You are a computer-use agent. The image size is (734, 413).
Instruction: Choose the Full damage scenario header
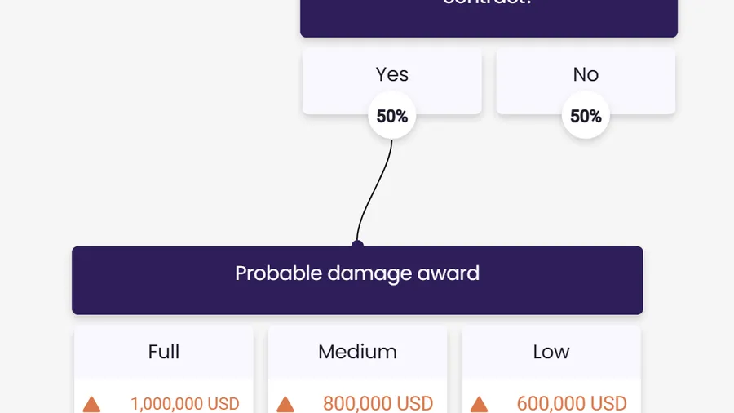163,352
